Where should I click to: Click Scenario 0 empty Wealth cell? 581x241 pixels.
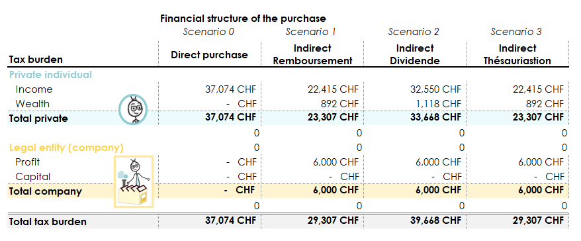pyautogui.click(x=242, y=104)
